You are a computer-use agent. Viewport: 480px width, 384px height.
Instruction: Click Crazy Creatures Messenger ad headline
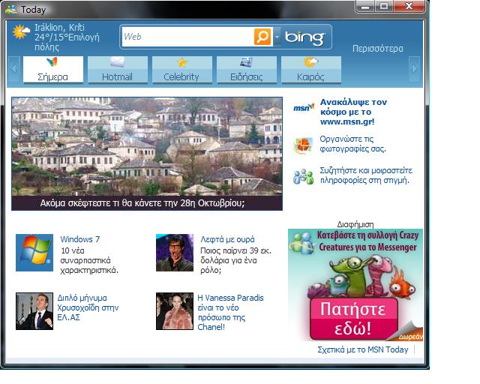click(367, 241)
